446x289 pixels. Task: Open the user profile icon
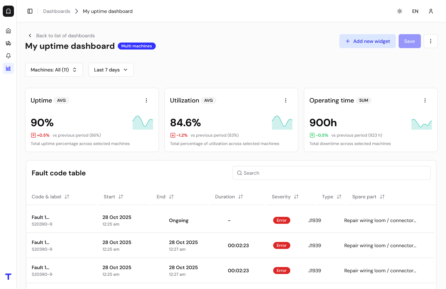(x=431, y=11)
